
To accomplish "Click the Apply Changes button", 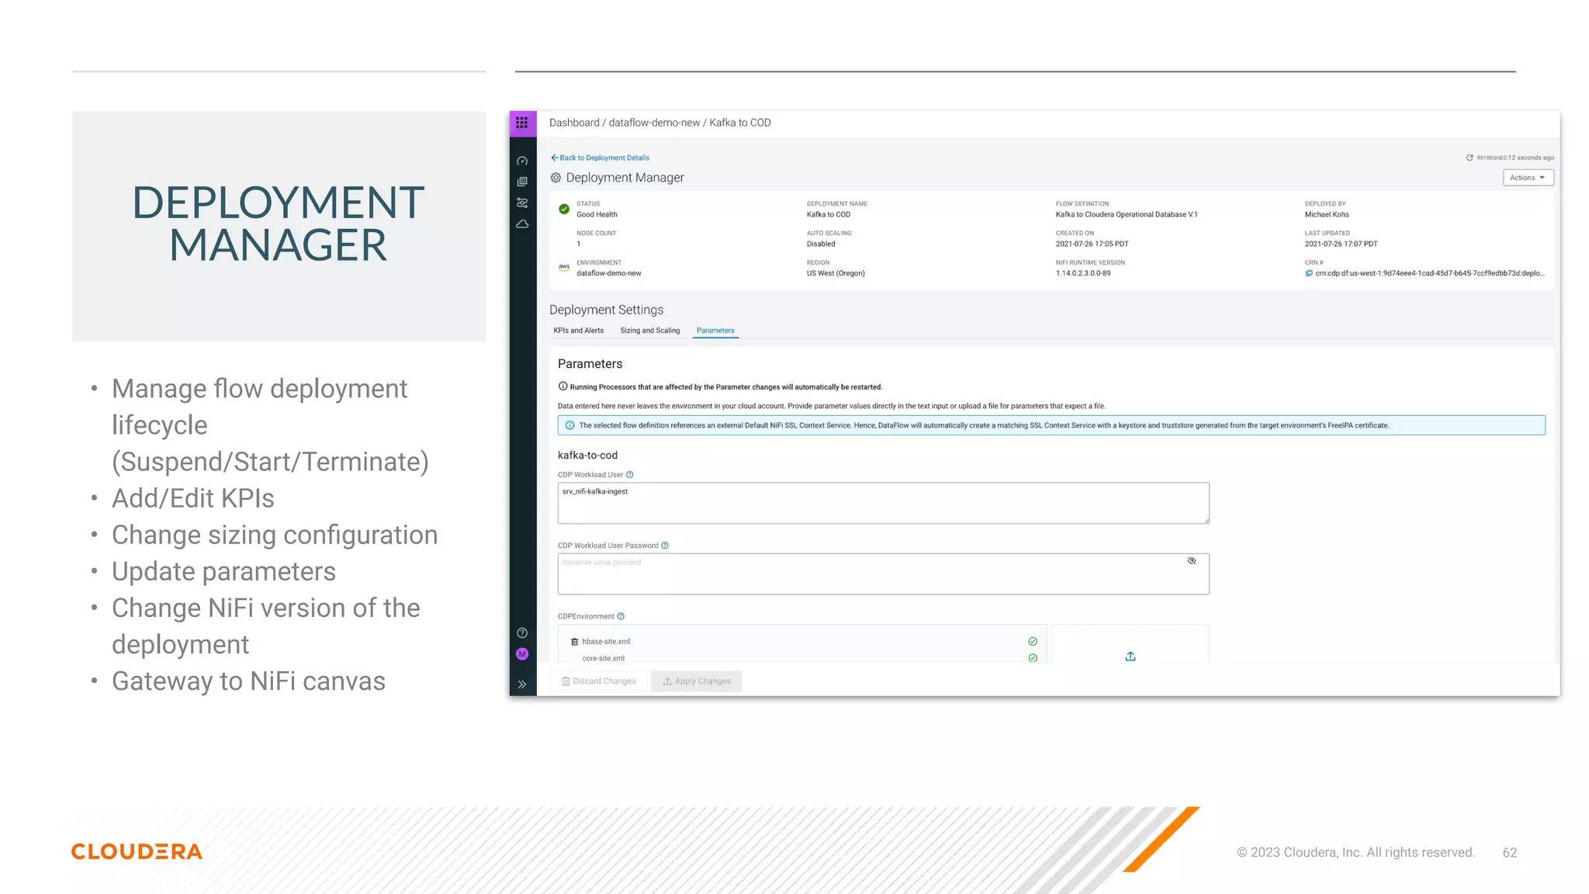I will (x=697, y=681).
